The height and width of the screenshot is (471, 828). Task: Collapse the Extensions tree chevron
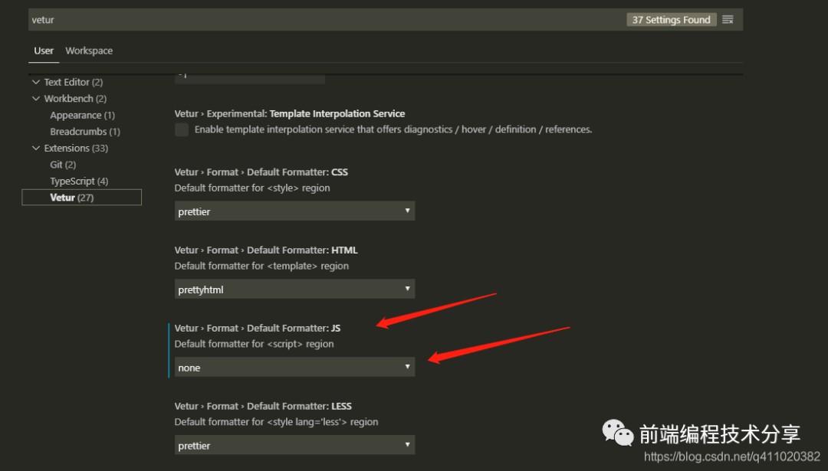tap(36, 148)
